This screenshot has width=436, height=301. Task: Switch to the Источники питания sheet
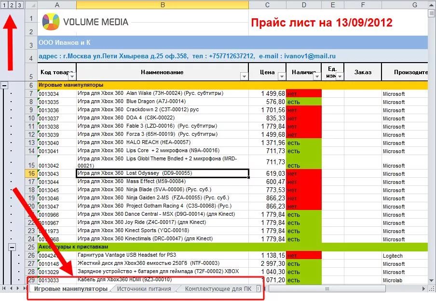click(x=144, y=289)
